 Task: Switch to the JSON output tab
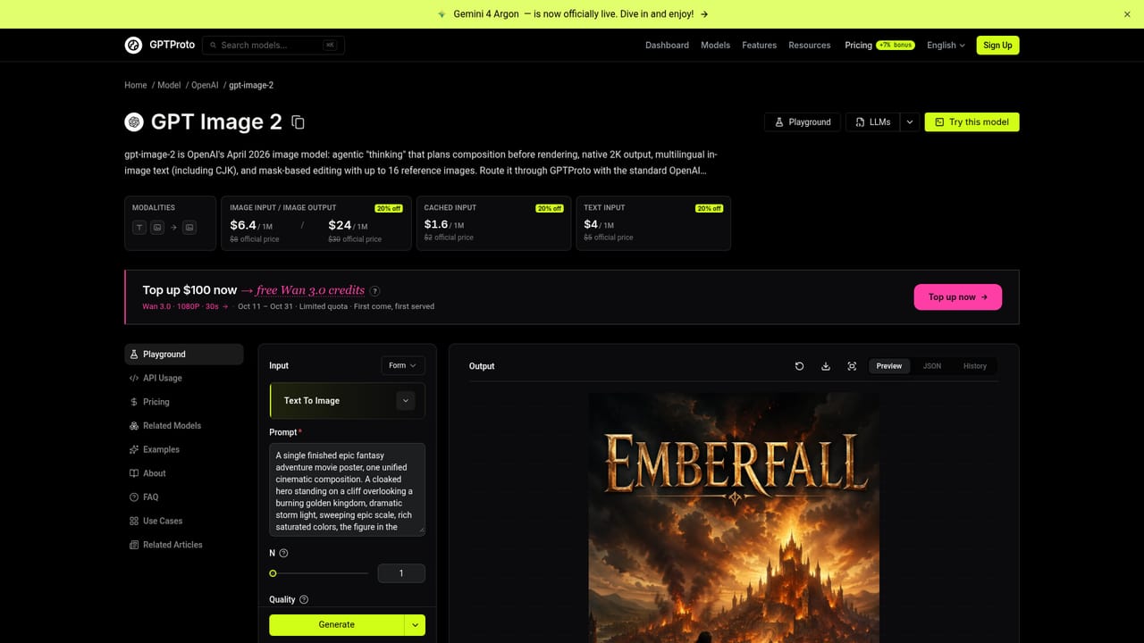(932, 366)
